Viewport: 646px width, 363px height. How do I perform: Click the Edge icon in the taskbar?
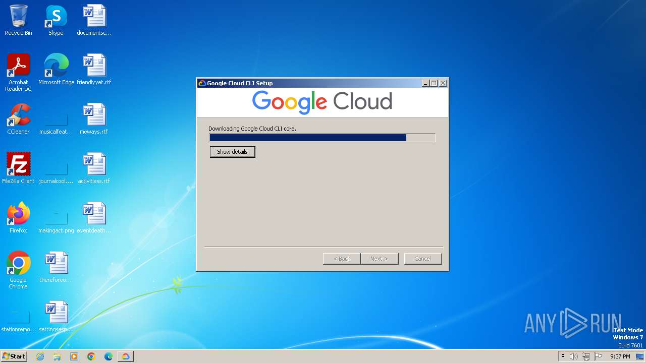click(x=109, y=356)
